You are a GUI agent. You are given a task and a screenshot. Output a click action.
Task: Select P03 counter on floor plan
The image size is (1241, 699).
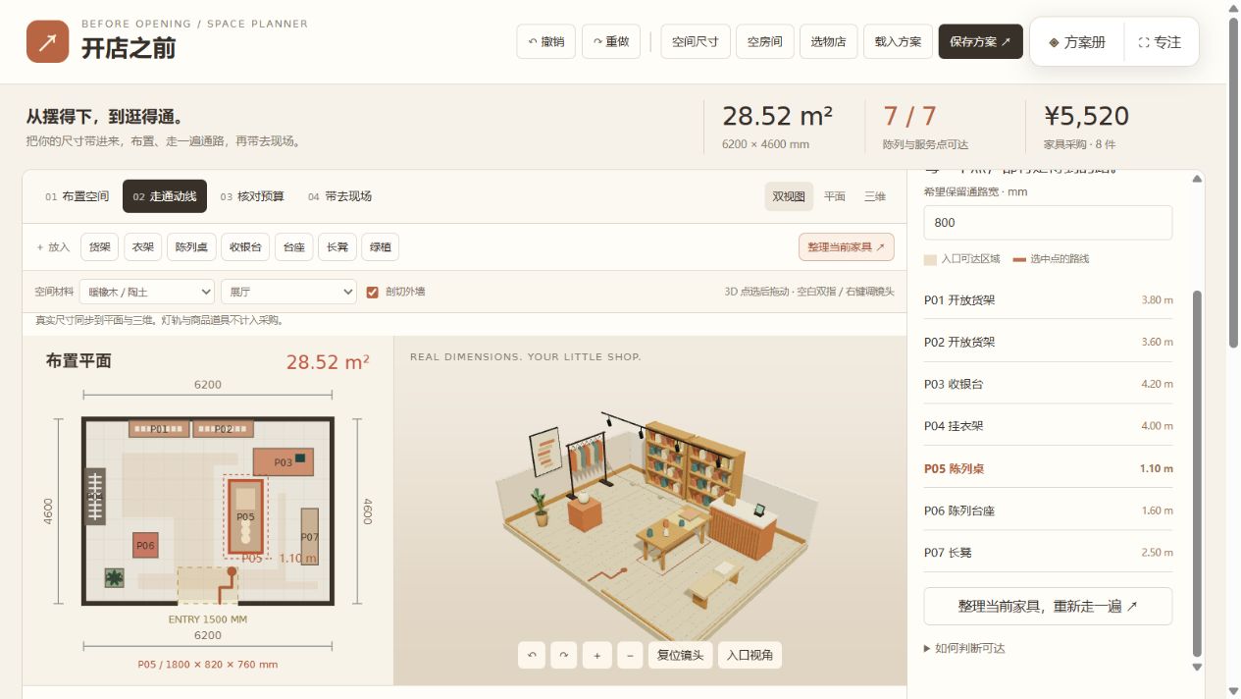point(284,461)
